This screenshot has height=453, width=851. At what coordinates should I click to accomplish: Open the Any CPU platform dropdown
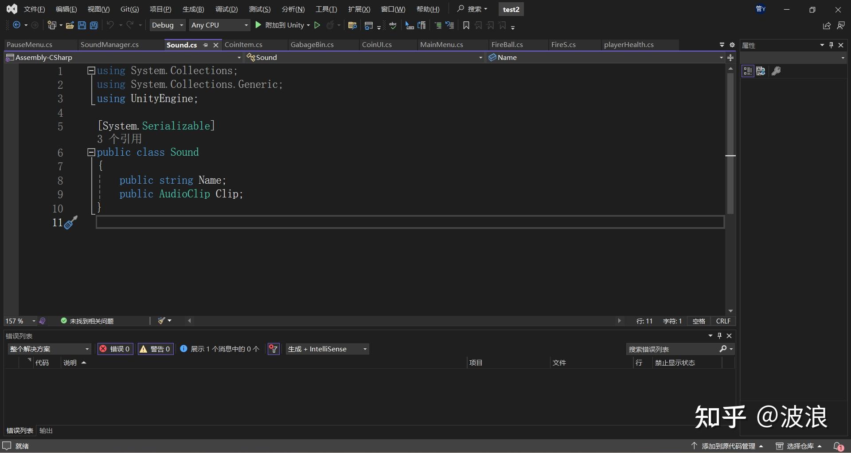(x=220, y=25)
